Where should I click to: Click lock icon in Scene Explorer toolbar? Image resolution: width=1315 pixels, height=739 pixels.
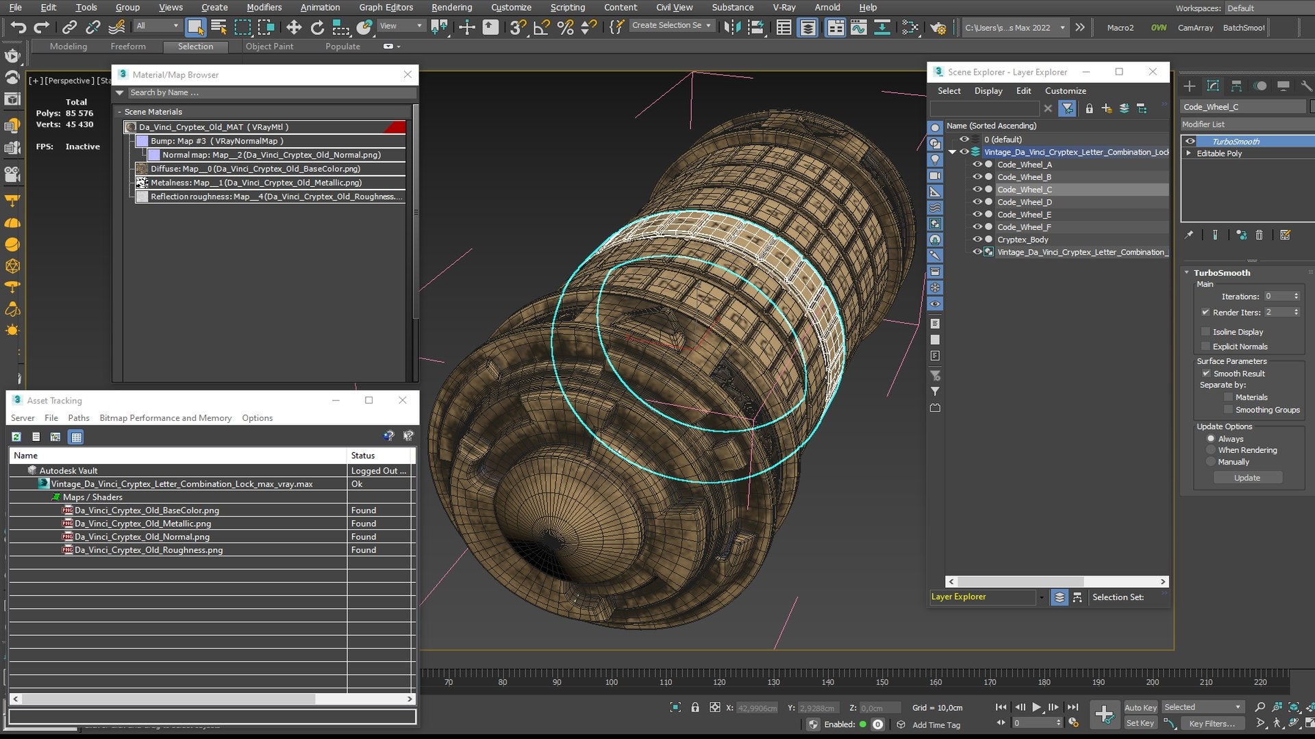click(1089, 109)
